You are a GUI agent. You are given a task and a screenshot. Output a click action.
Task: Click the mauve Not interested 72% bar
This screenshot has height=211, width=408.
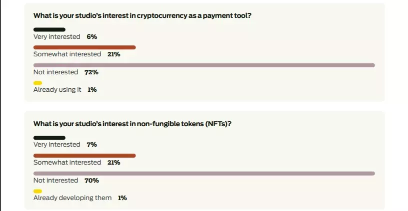tap(204, 65)
